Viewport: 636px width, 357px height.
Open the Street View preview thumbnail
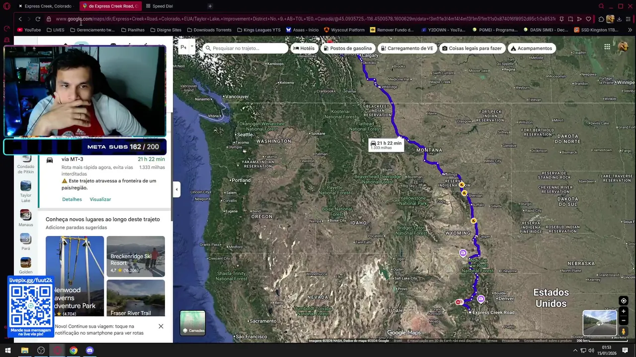[x=600, y=323]
